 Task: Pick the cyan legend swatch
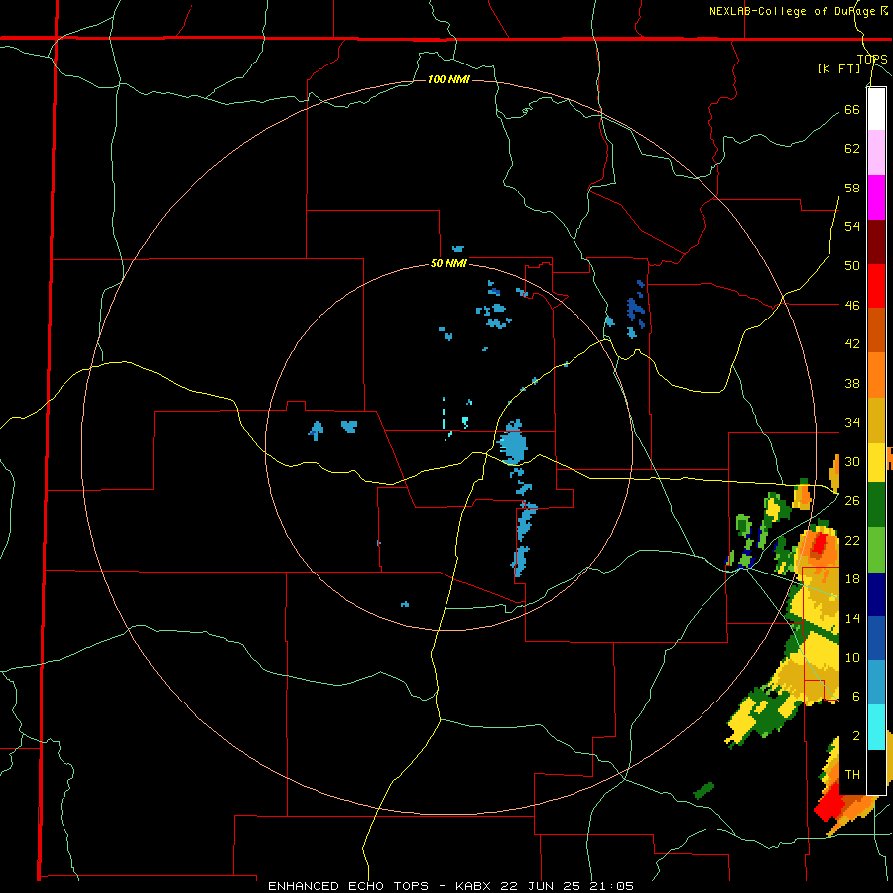(876, 727)
